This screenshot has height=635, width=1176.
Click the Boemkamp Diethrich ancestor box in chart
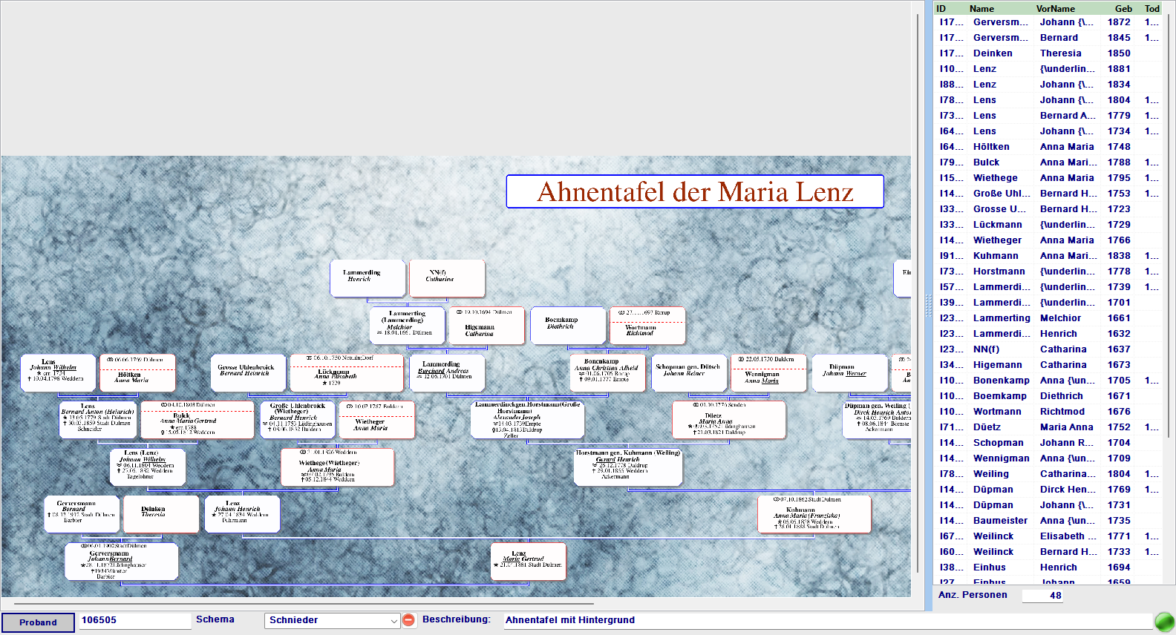[x=567, y=325]
